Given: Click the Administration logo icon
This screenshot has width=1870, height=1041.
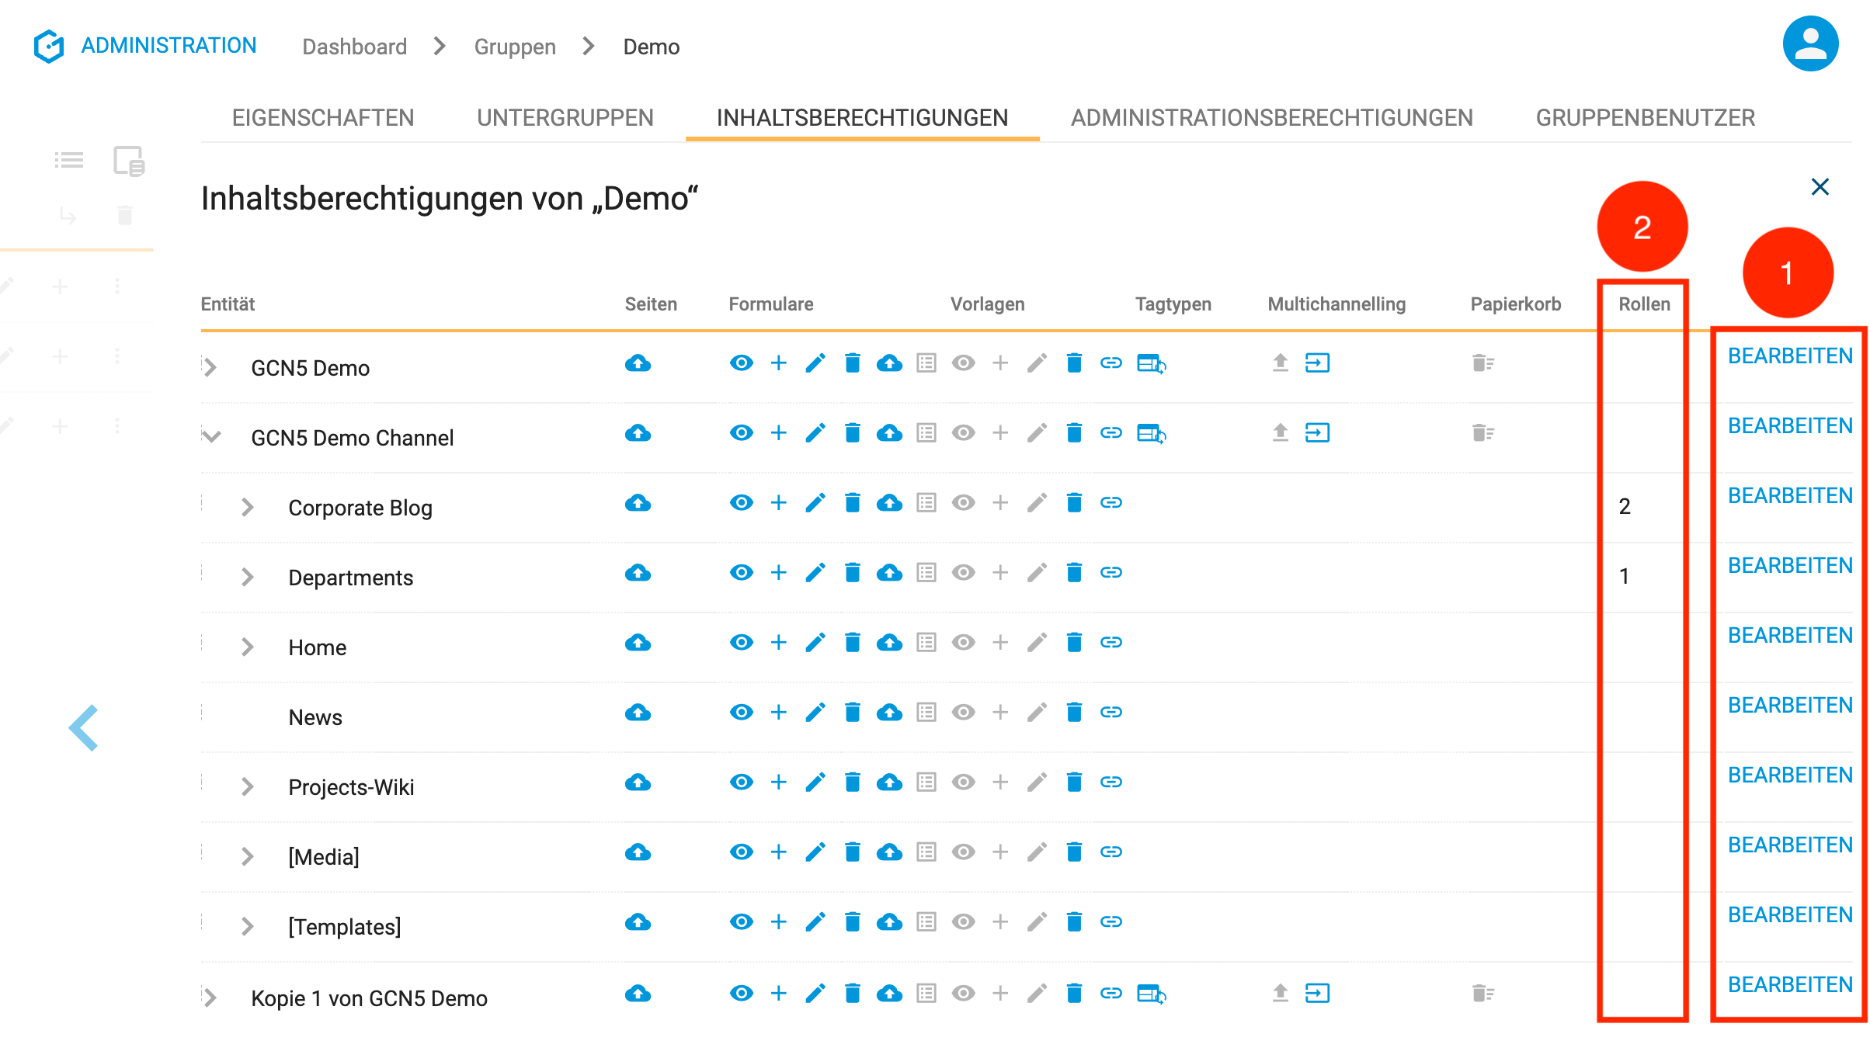Looking at the screenshot, I should 49,47.
